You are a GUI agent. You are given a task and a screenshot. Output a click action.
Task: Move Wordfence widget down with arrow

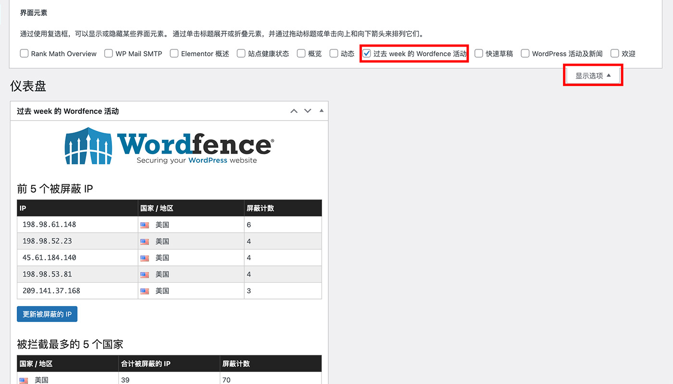click(x=308, y=111)
